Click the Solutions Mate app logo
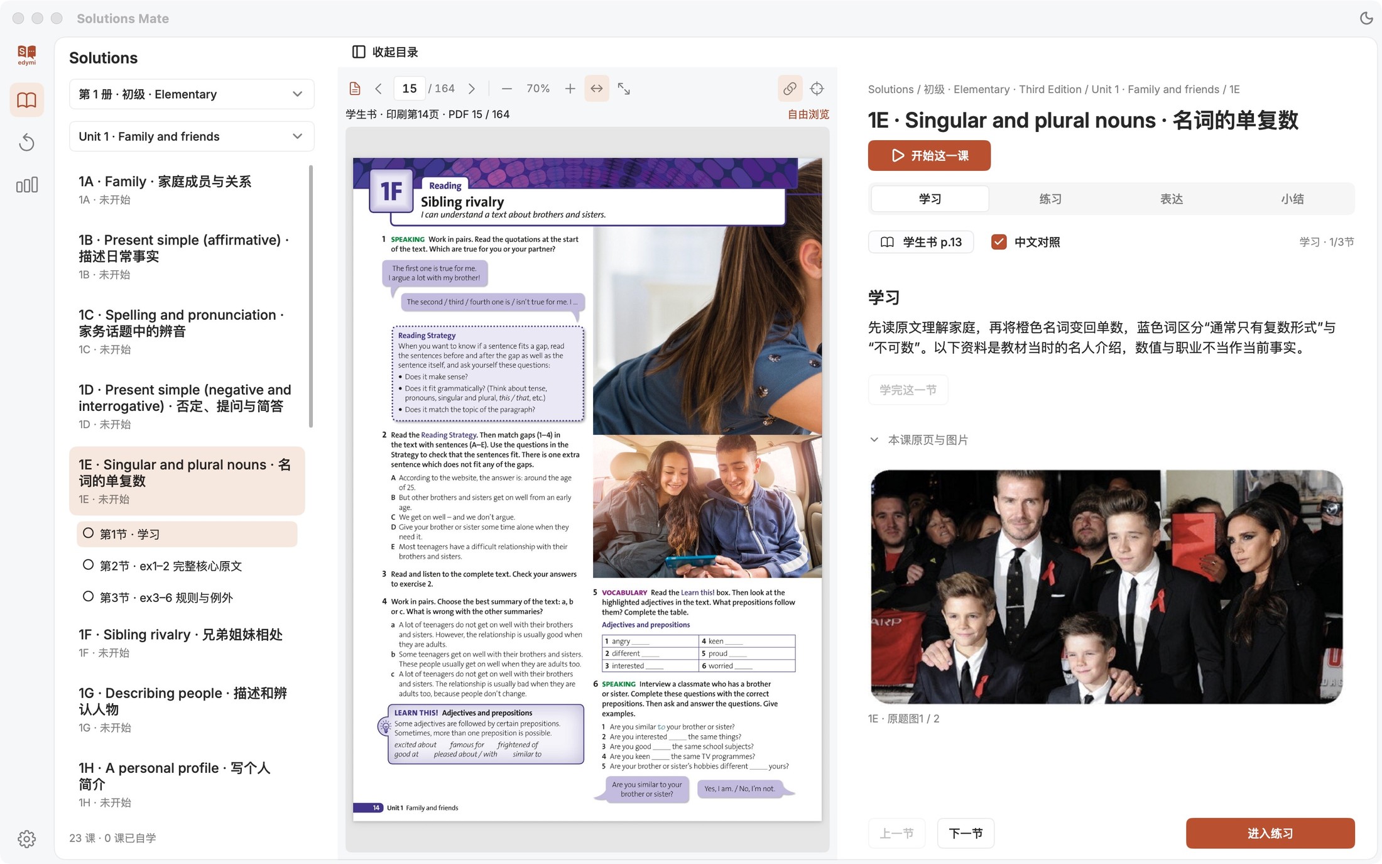This screenshot has height=864, width=1382. 26,55
